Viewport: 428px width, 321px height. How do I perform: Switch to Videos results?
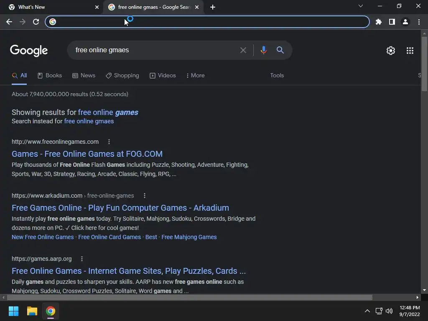[x=163, y=76]
